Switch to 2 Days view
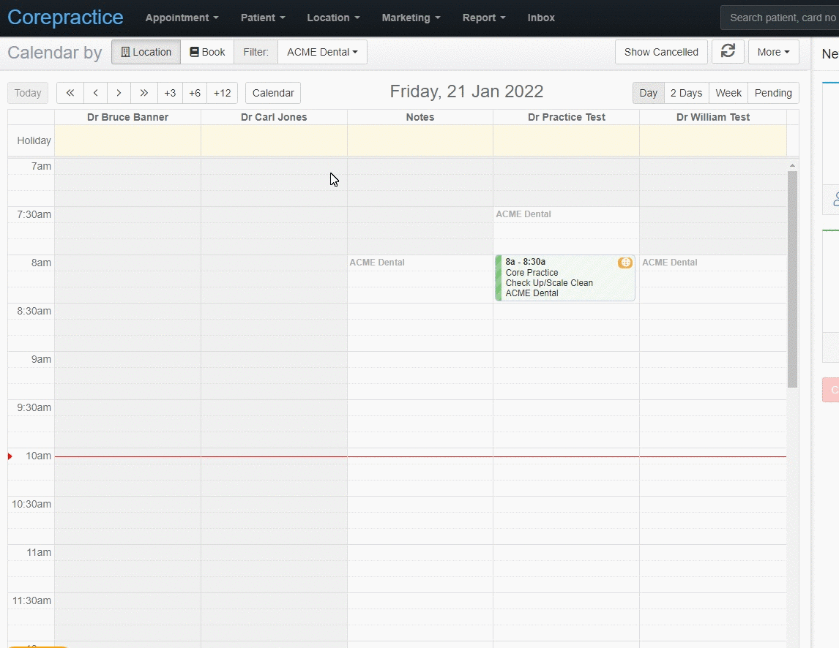This screenshot has width=839, height=648. pyautogui.click(x=686, y=93)
